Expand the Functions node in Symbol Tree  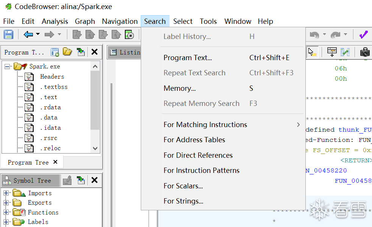point(6,213)
